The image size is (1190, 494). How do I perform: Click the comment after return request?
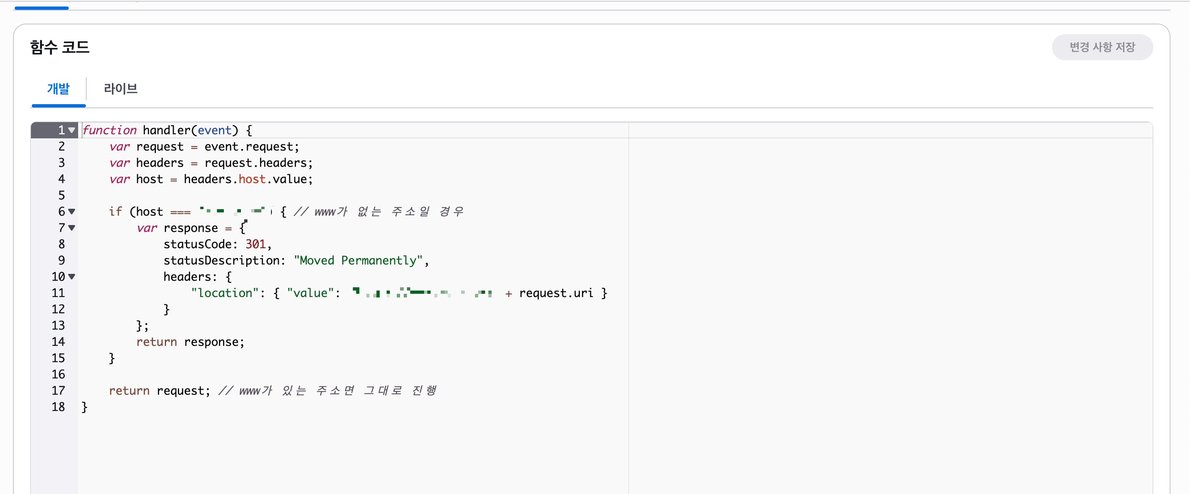(x=328, y=391)
